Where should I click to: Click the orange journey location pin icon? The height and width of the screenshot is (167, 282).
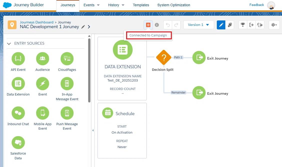coord(12,25)
